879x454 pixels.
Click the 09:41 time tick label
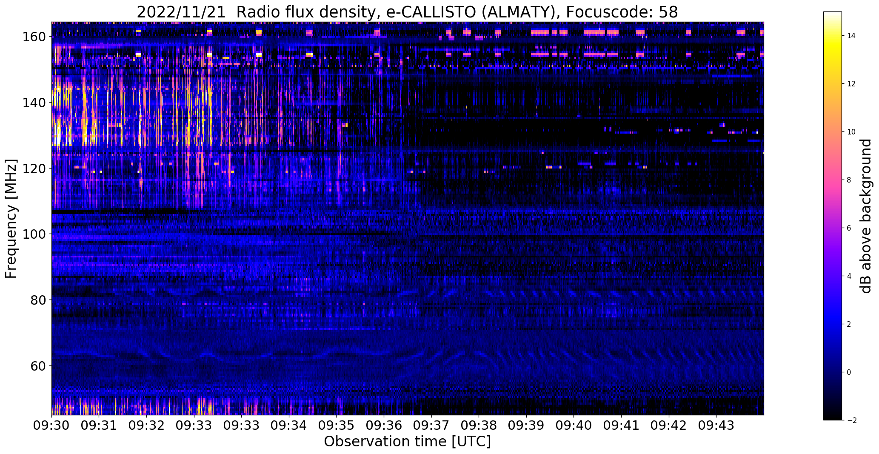tap(621, 425)
